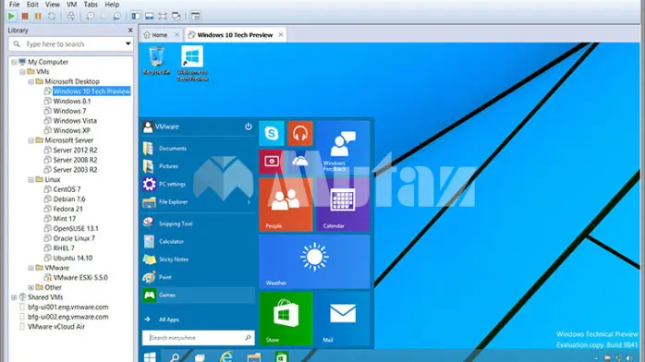Open the green Store tile
This screenshot has width=645, height=362.
coord(286,319)
